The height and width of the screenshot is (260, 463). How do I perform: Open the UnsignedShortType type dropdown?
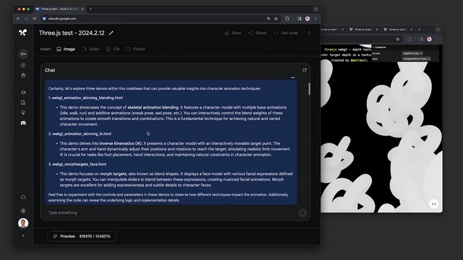[x=416, y=59]
